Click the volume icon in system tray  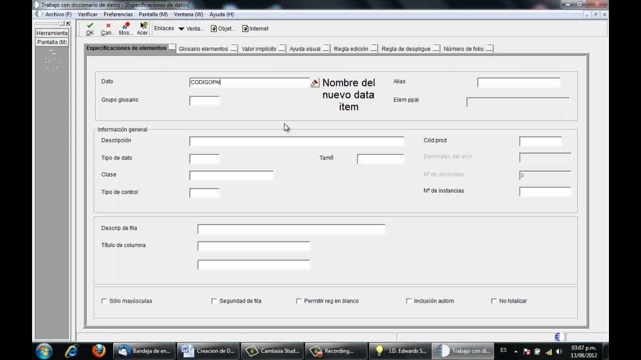[x=559, y=351]
